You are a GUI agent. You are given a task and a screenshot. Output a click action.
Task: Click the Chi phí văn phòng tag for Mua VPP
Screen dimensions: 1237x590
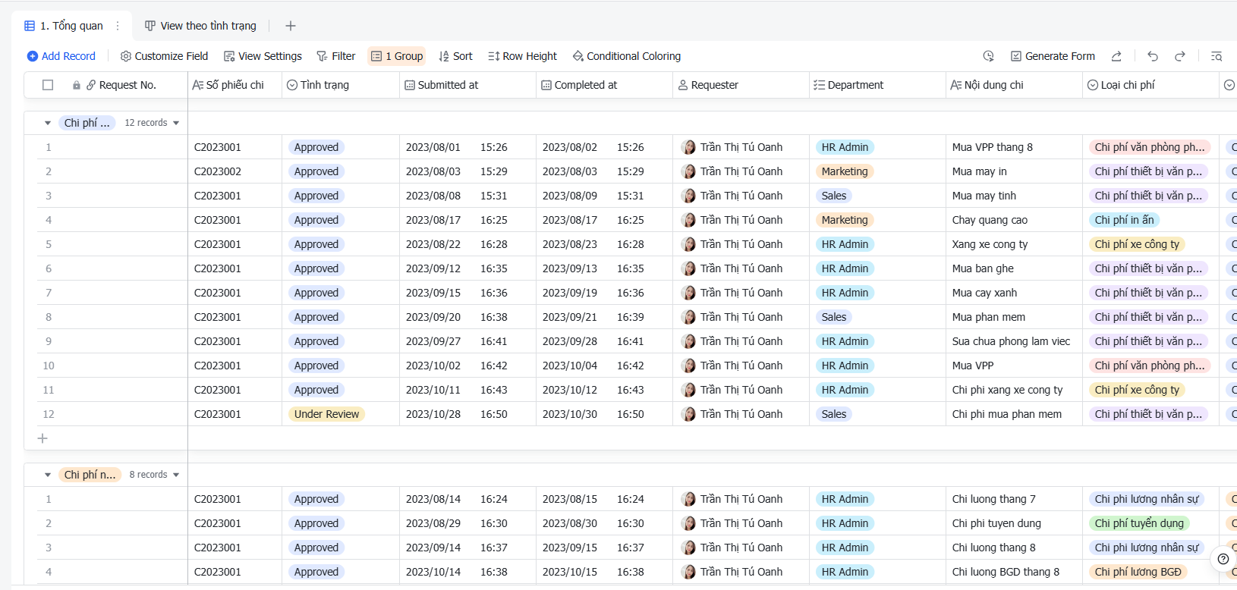pyautogui.click(x=1149, y=366)
